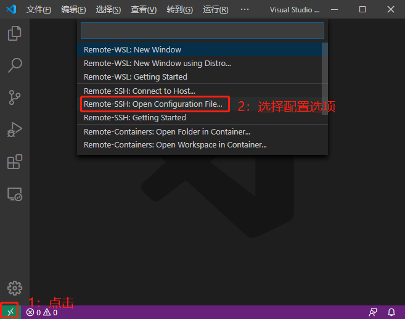This screenshot has width=405, height=319.
Task: Click the green remote window indicator
Action: [x=10, y=312]
